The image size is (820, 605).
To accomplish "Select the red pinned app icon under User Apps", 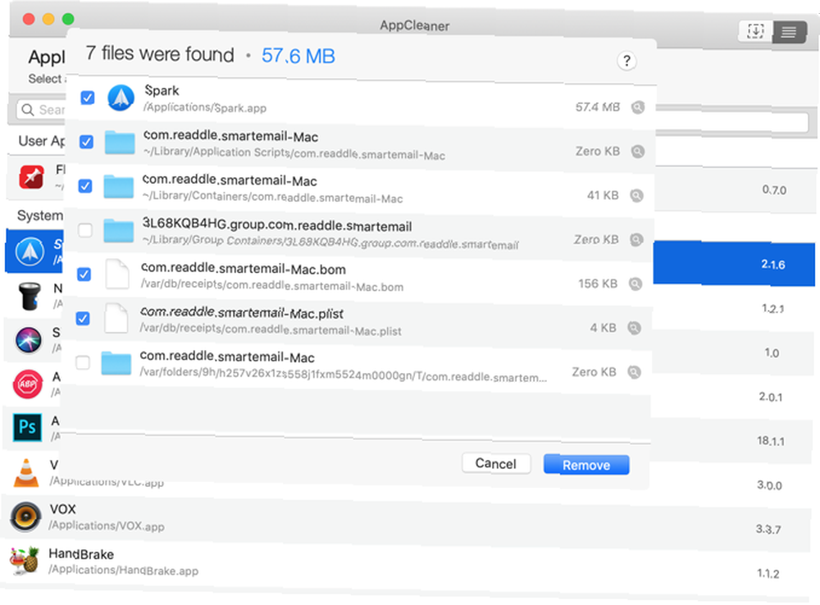I will click(x=32, y=177).
